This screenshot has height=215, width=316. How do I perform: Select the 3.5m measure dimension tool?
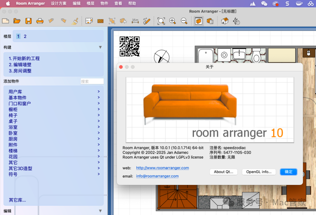pyautogui.click(x=135, y=21)
